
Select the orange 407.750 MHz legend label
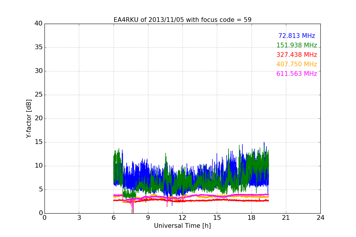click(297, 64)
